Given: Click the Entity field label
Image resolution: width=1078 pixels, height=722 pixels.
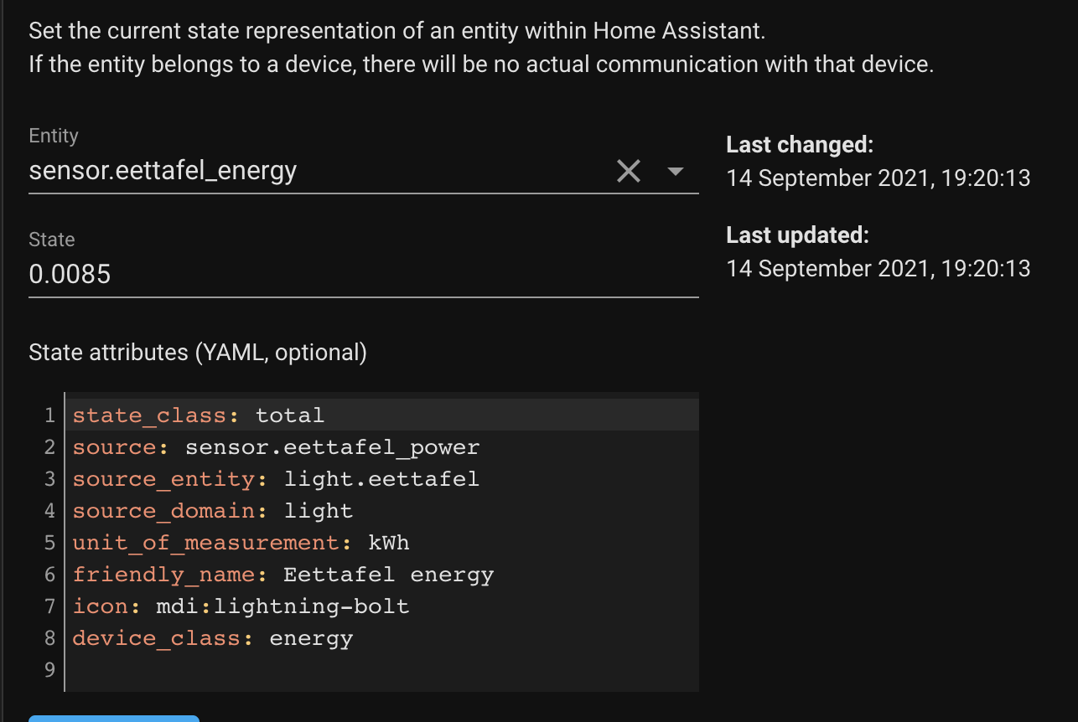Looking at the screenshot, I should (x=53, y=135).
